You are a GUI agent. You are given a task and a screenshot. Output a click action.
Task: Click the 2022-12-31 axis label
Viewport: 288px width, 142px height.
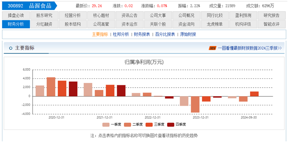coord(152,118)
